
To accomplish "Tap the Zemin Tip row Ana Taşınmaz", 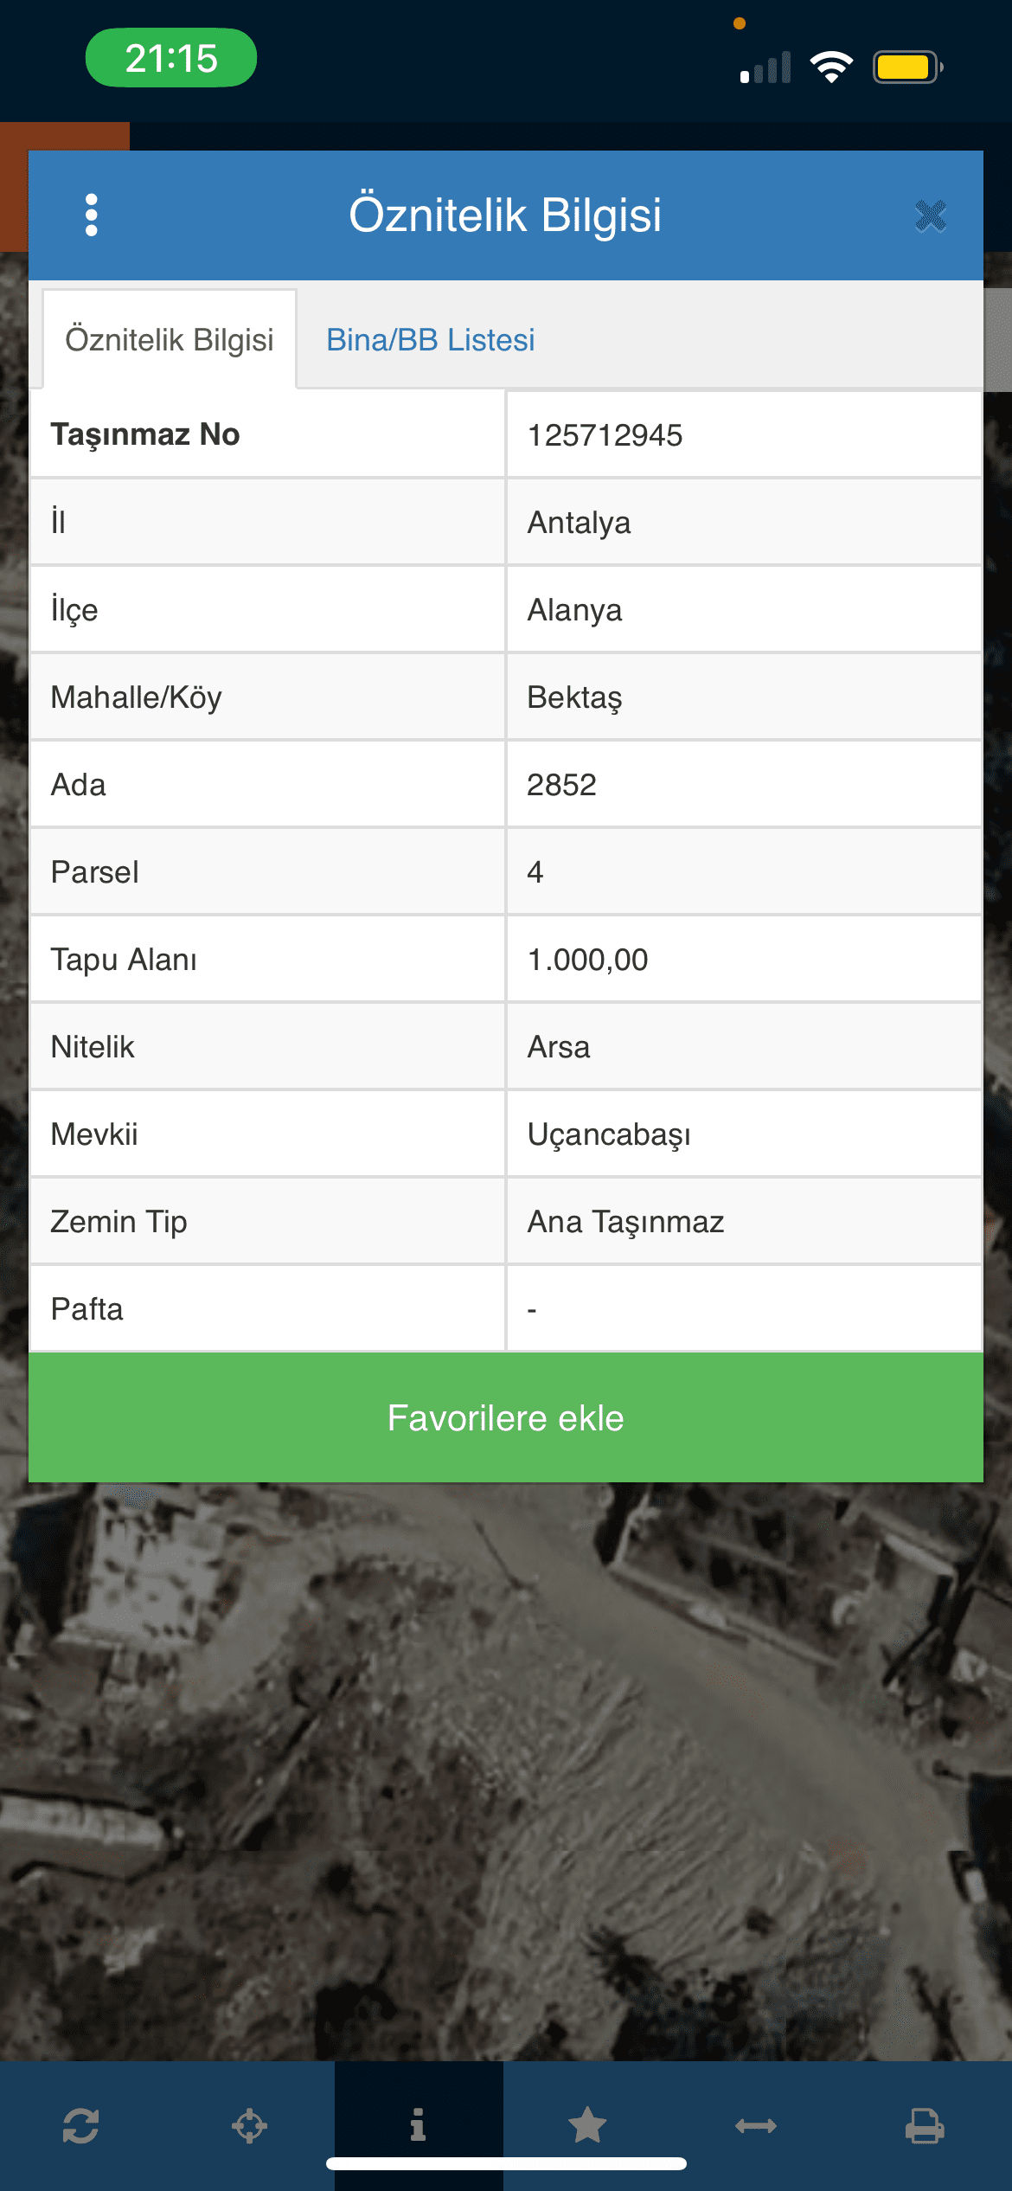I will coord(506,1221).
